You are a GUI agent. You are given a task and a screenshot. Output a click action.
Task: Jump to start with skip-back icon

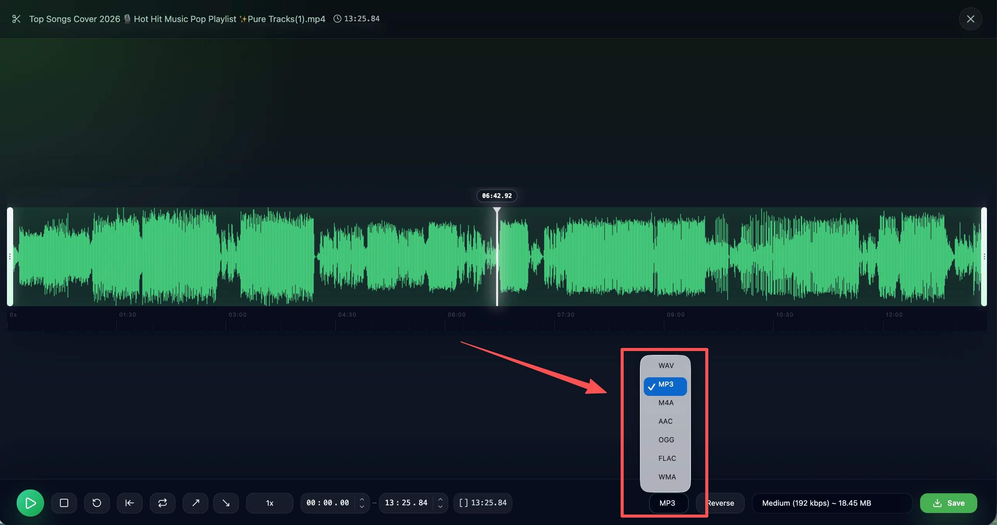pyautogui.click(x=130, y=503)
